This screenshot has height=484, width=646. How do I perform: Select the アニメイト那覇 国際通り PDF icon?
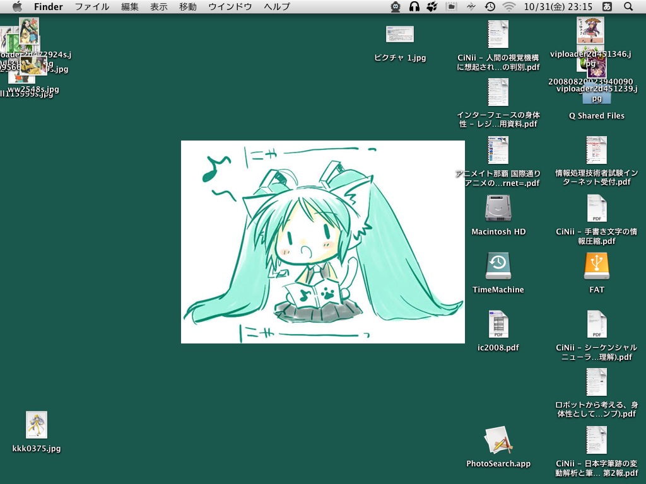click(x=498, y=150)
